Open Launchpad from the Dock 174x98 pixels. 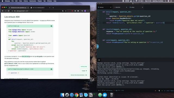point(67,95)
